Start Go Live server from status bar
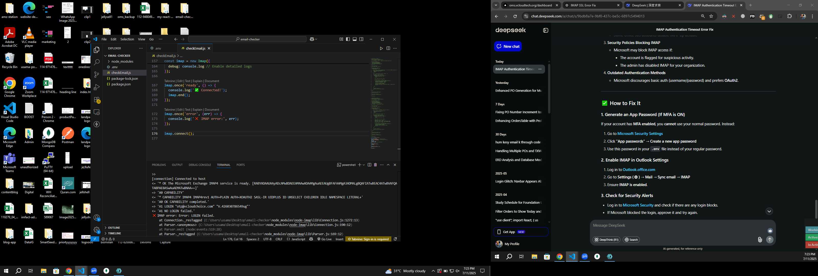818x276 pixels. pos(324,239)
